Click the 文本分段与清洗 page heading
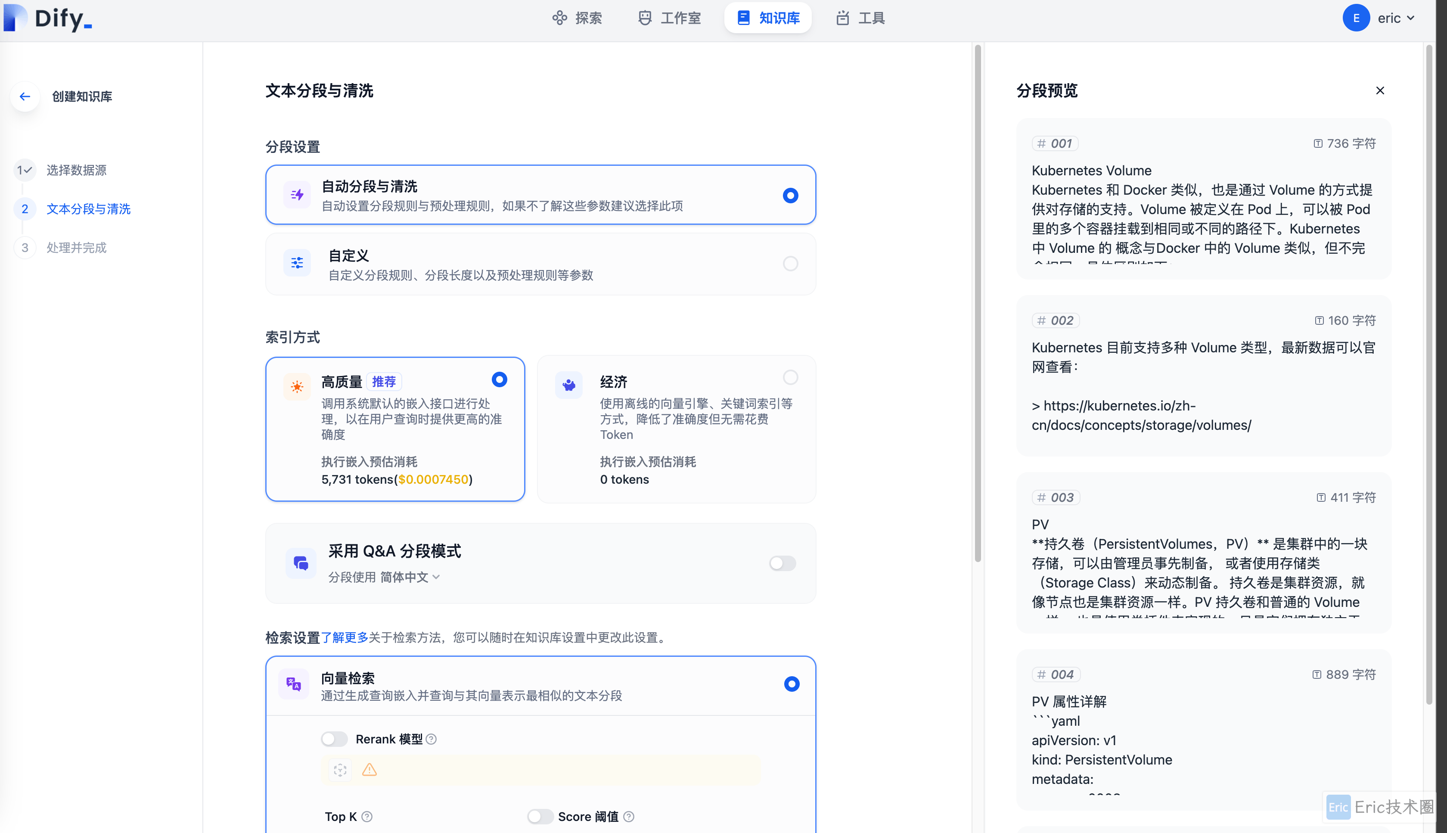The width and height of the screenshot is (1447, 833). [319, 91]
